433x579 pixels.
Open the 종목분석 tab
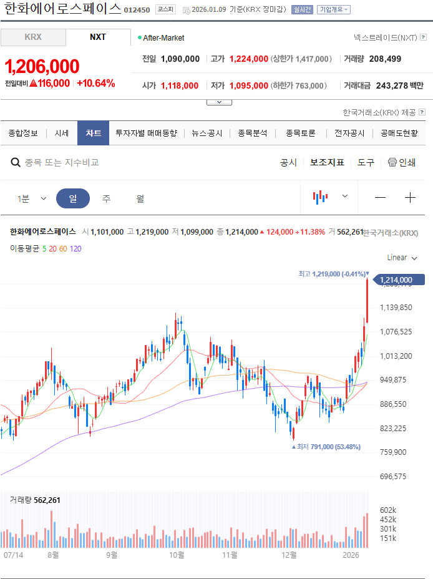[x=253, y=133]
